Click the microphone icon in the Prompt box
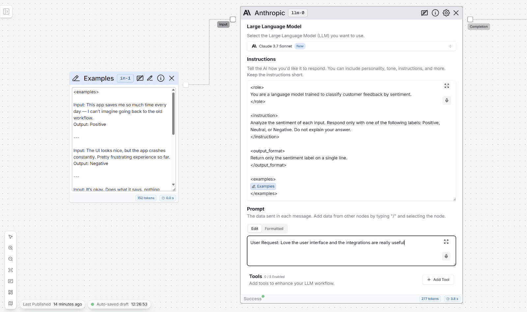Image resolution: width=527 pixels, height=312 pixels. 446,256
